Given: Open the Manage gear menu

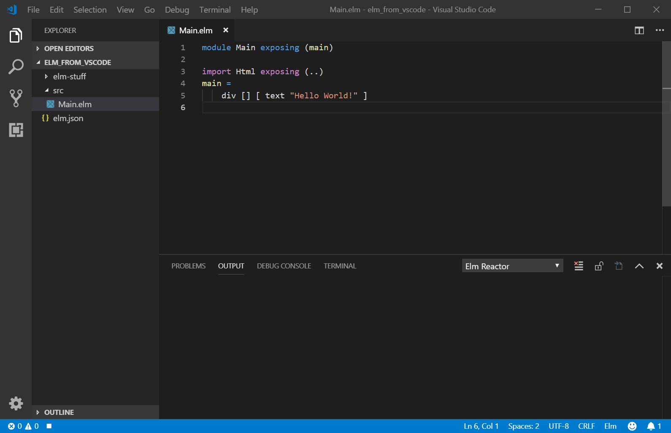Looking at the screenshot, I should (16, 403).
